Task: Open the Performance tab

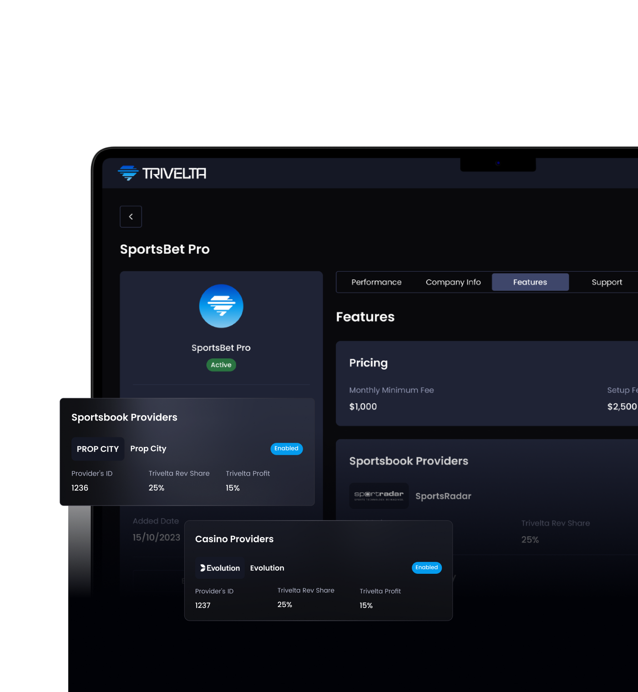Action: [376, 282]
